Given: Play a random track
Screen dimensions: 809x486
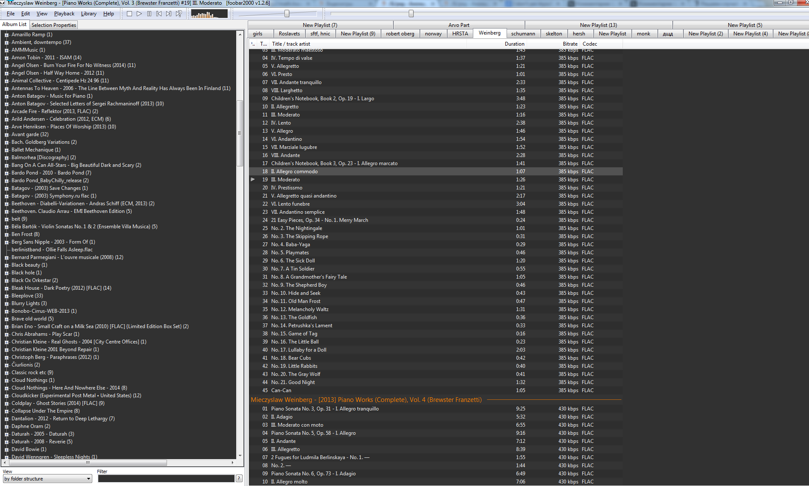Looking at the screenshot, I should [x=179, y=14].
